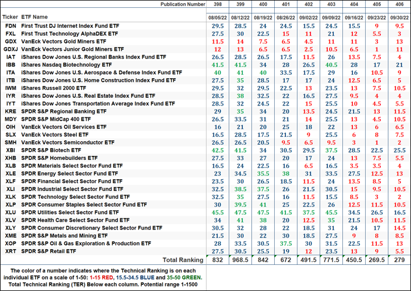Image resolution: width=411 pixels, height=291 pixels.
Task: Select the IYR ticker cell
Action: tap(11, 96)
